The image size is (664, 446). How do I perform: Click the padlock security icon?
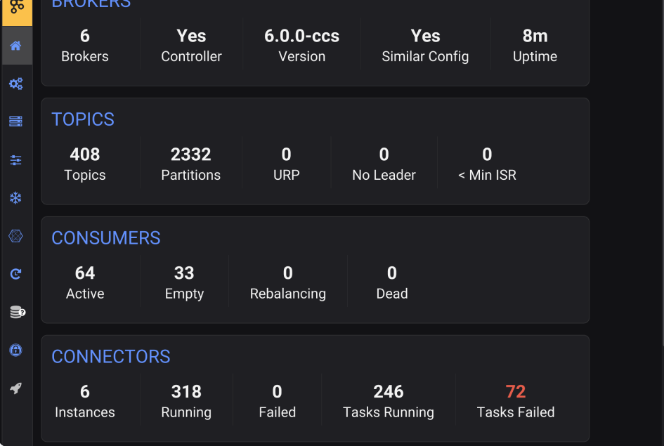(x=16, y=350)
